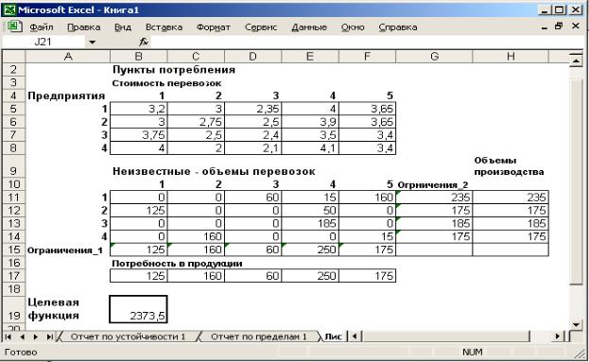Go to last sheet tab navigation arrow

point(49,336)
